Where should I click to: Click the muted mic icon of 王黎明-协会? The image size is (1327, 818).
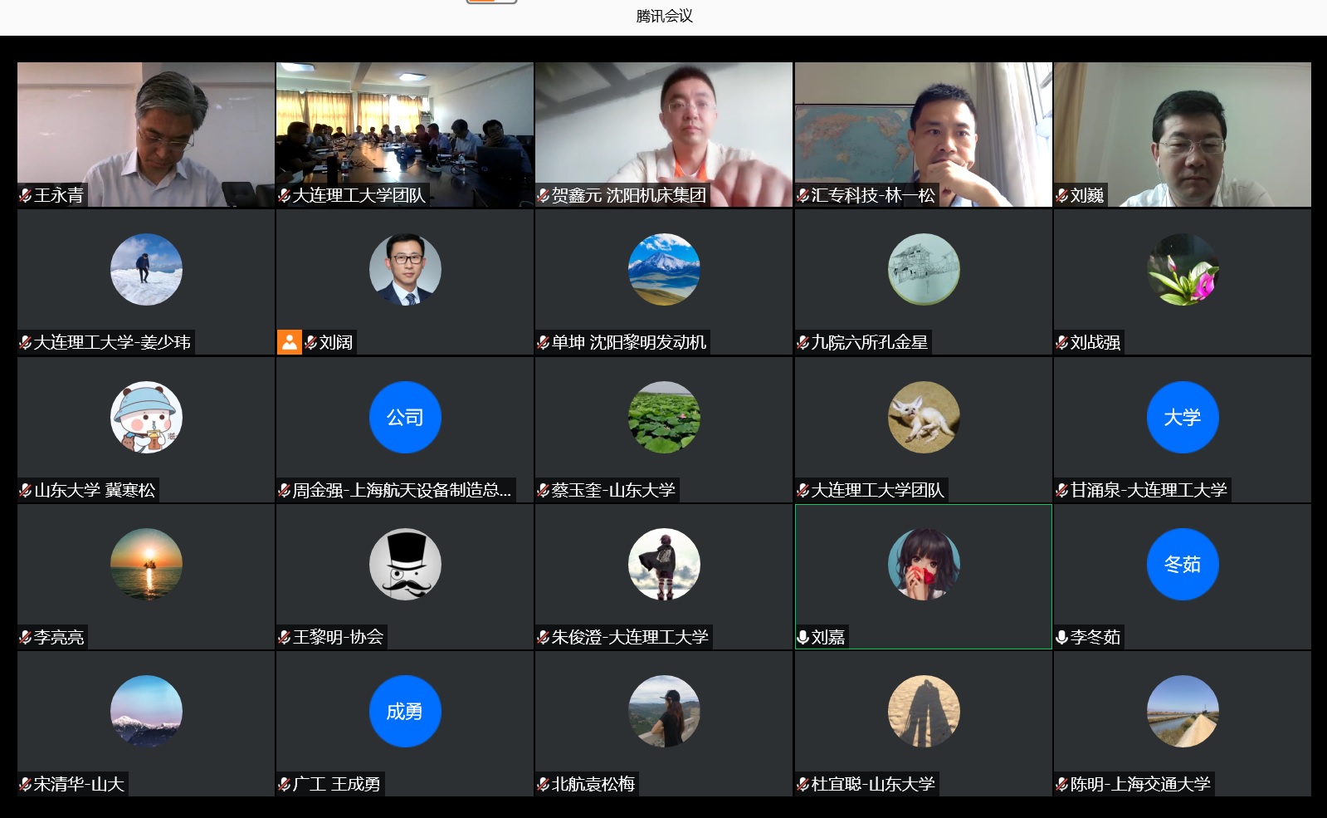click(x=285, y=638)
